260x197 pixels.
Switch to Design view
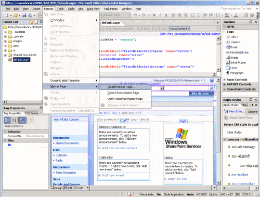pos(57,188)
